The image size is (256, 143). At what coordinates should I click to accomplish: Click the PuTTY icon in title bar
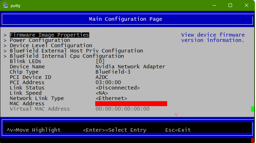point(6,5)
